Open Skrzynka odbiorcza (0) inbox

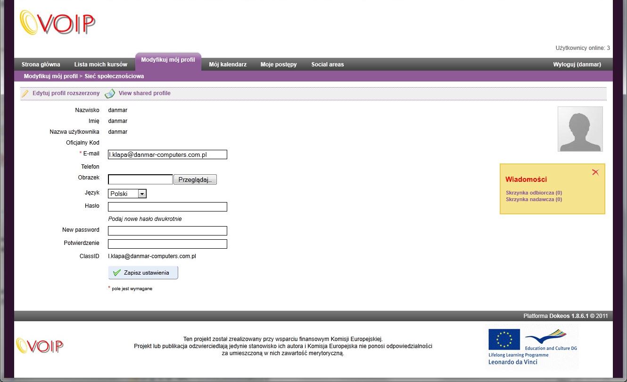click(x=534, y=193)
